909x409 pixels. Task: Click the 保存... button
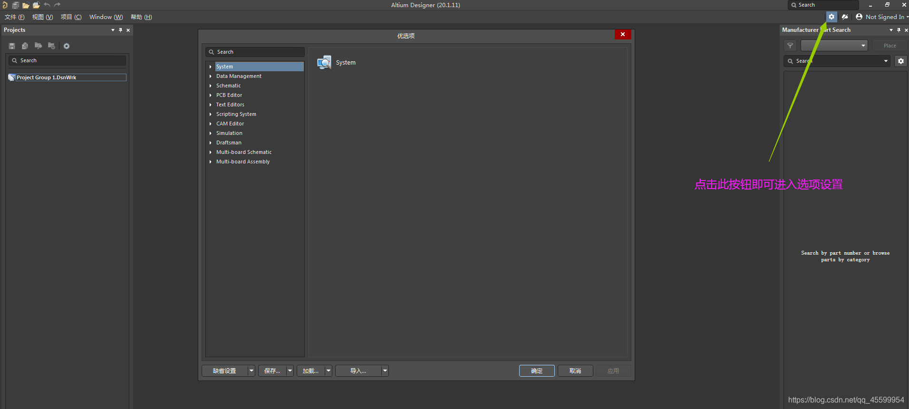pos(272,371)
